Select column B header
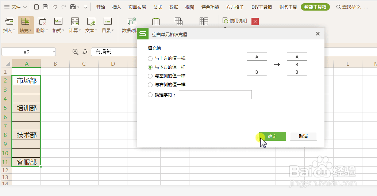 click(x=55, y=64)
